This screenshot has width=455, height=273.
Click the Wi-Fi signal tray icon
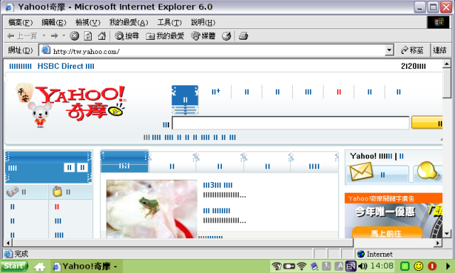coord(302,266)
